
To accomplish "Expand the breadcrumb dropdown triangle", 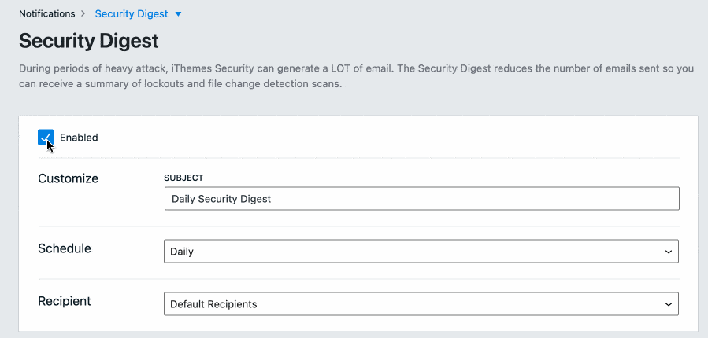I will pos(178,14).
